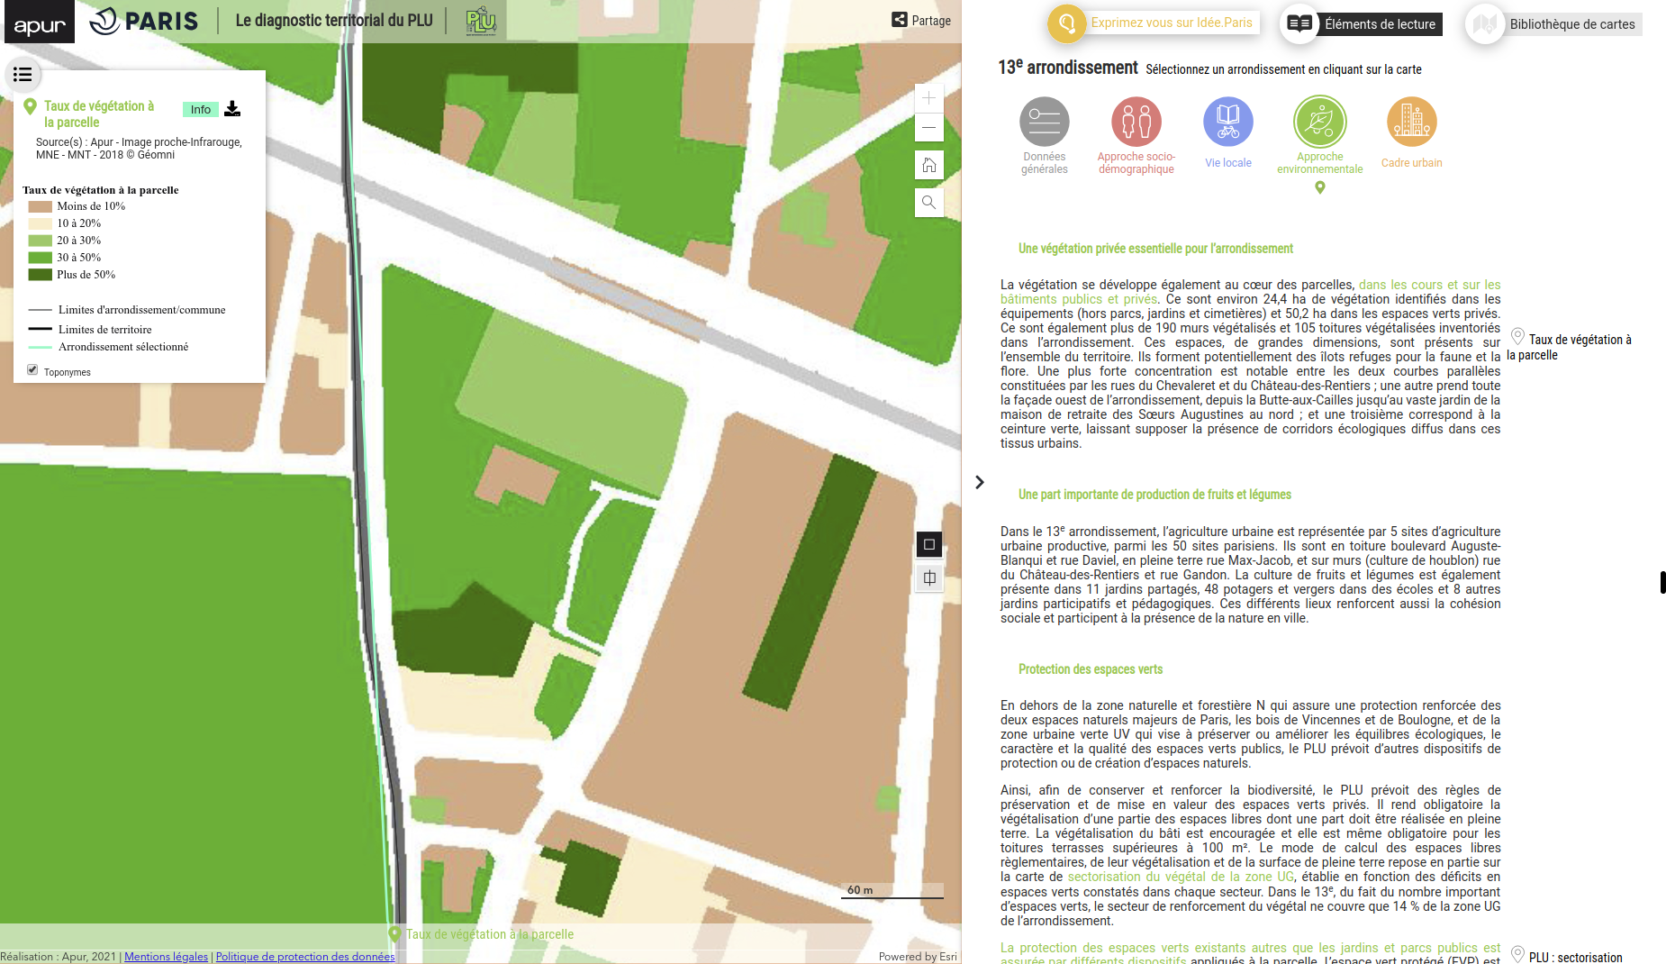The width and height of the screenshot is (1666, 964).
Task: Click the Plus de 50% legend swatch
Action: 41,275
